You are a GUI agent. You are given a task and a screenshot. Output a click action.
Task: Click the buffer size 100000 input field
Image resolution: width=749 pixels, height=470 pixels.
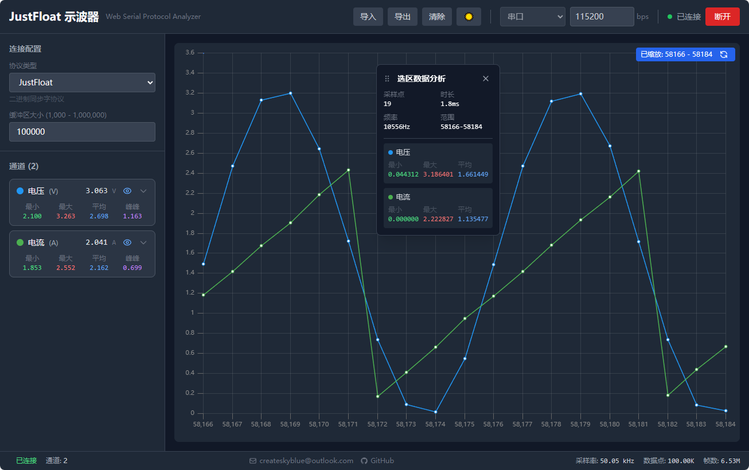(x=82, y=132)
